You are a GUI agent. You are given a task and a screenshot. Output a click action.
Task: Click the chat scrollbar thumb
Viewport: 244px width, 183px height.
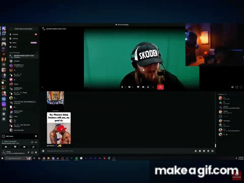pos(216,145)
